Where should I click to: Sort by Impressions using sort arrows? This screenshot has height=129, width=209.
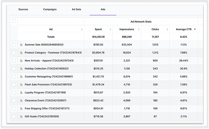(139, 29)
